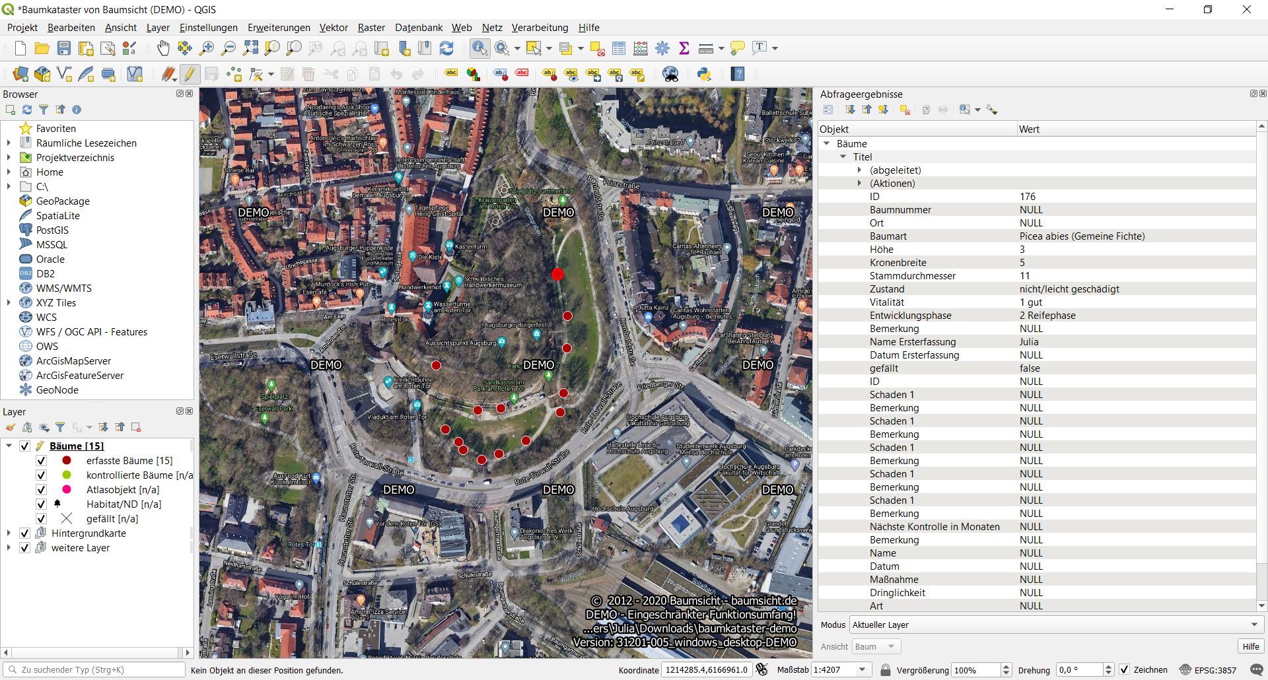Open a project with the folder icon
Image resolution: width=1268 pixels, height=680 pixels.
click(42, 48)
